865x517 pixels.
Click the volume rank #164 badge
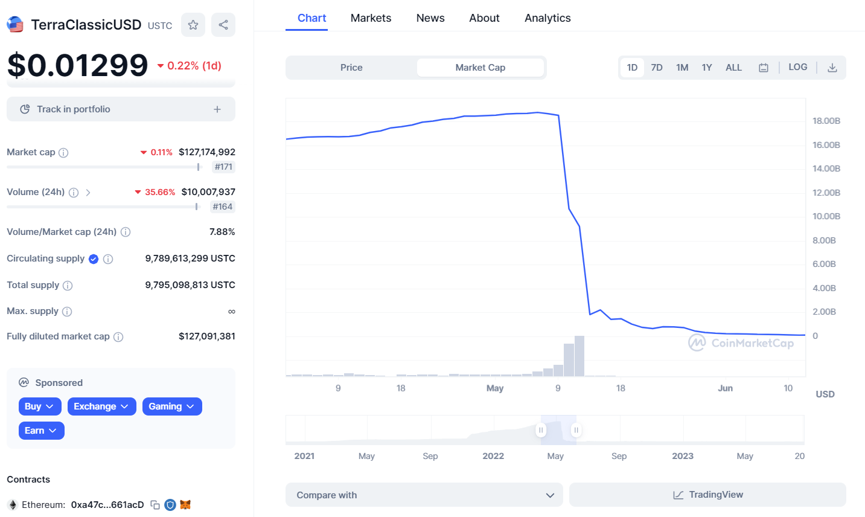tap(222, 207)
